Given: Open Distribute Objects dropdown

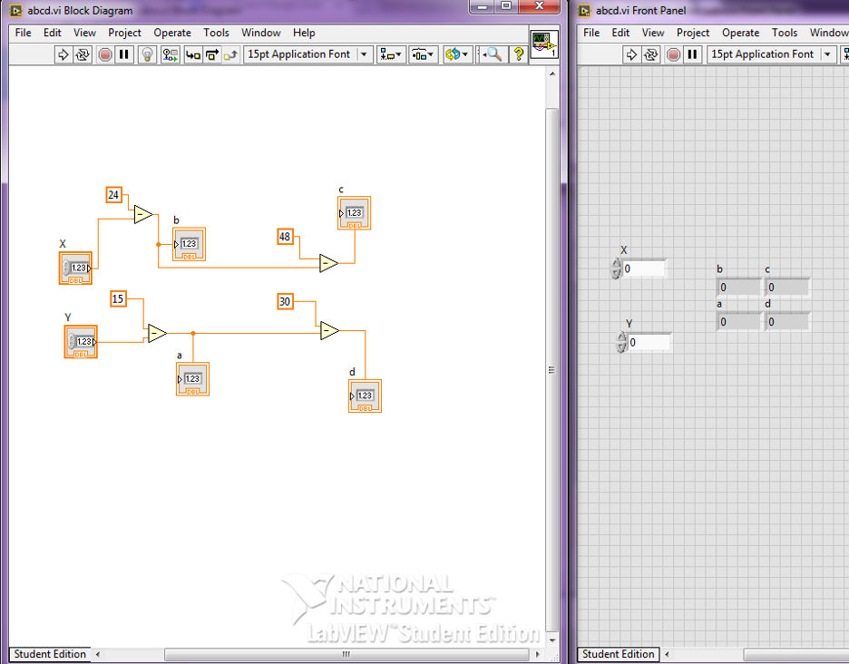Looking at the screenshot, I should pyautogui.click(x=423, y=54).
